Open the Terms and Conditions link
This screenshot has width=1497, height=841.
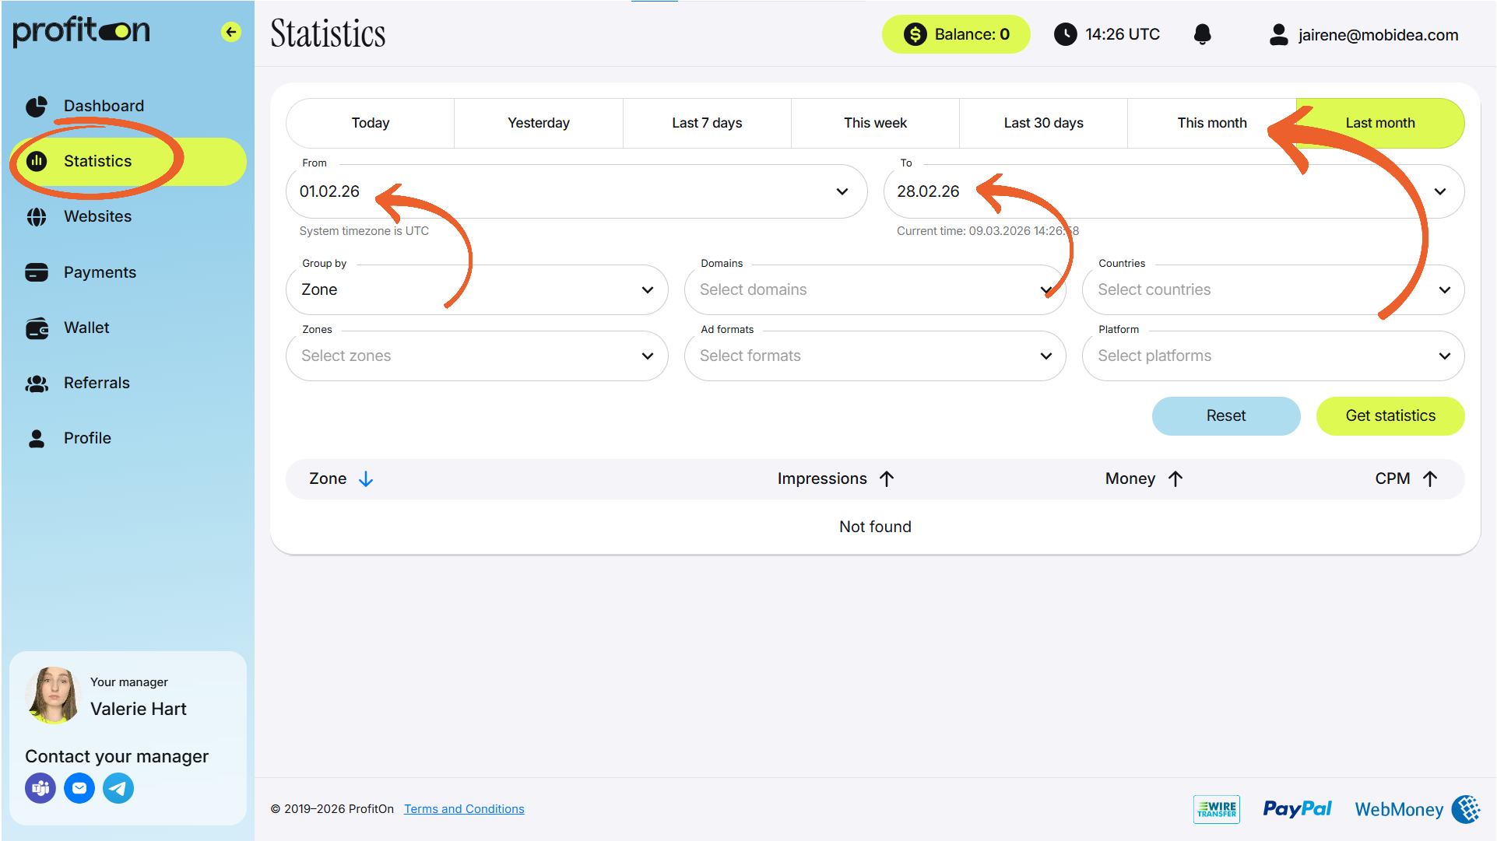tap(464, 809)
